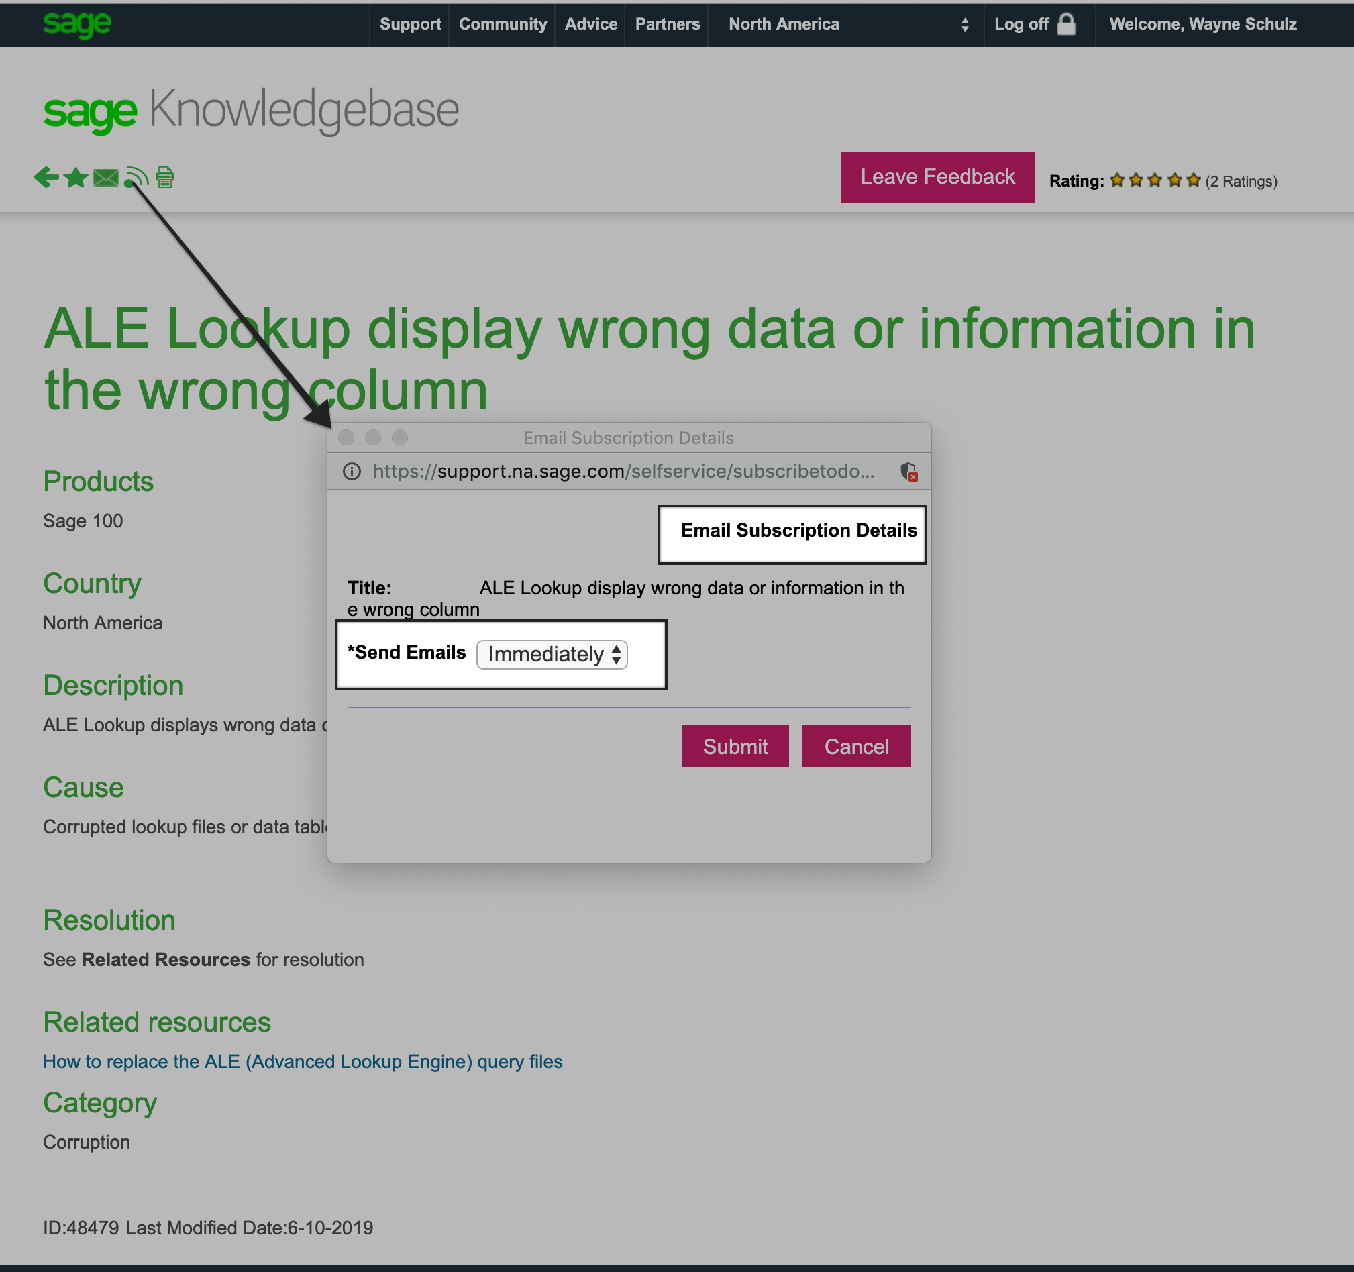Image resolution: width=1354 pixels, height=1272 pixels.
Task: Rate article with the first star
Action: (x=1117, y=180)
